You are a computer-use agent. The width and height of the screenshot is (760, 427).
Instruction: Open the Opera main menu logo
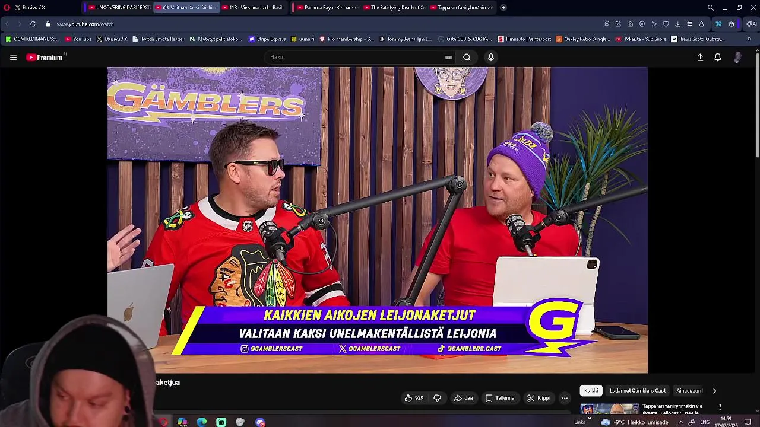tap(7, 8)
